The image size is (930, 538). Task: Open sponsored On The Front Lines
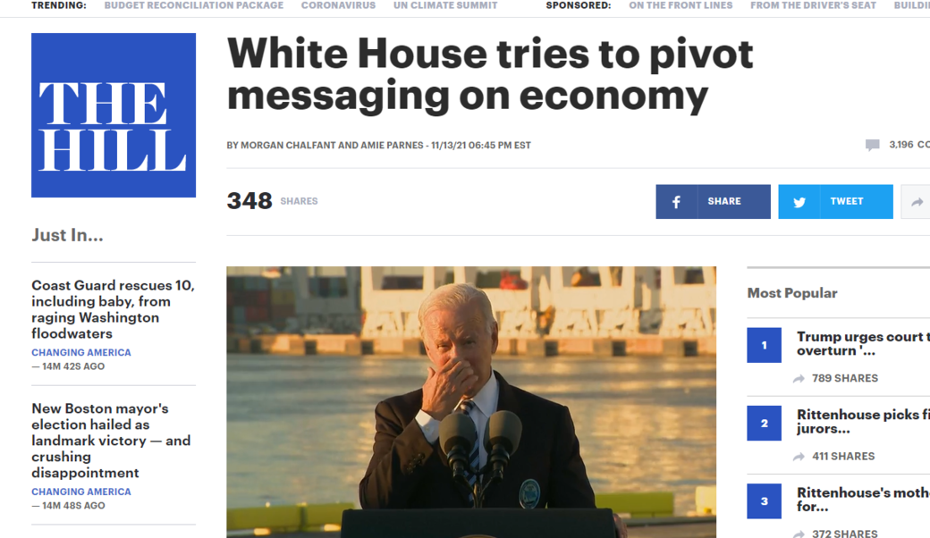[x=681, y=5]
